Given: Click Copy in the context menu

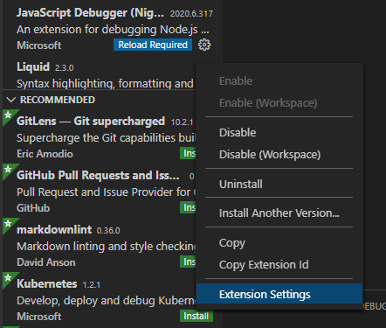Looking at the screenshot, I should pyautogui.click(x=279, y=243).
